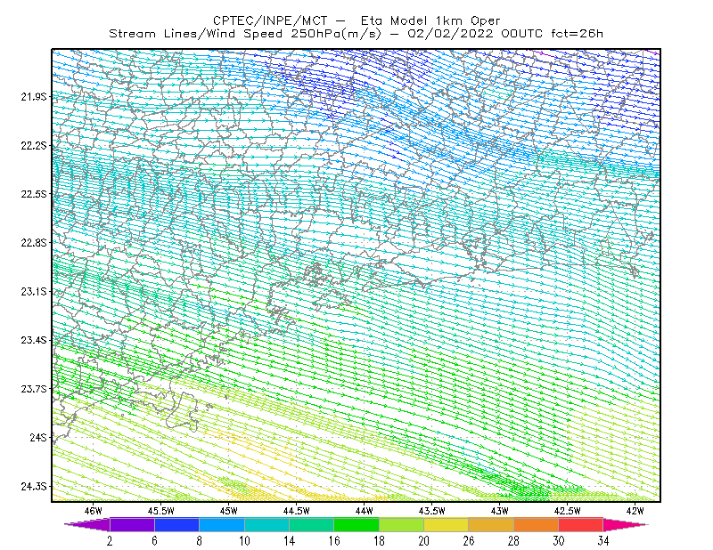Click the yellow 20-26 legend swatch
Image resolution: width=713 pixels, height=550 pixels.
pos(447,524)
